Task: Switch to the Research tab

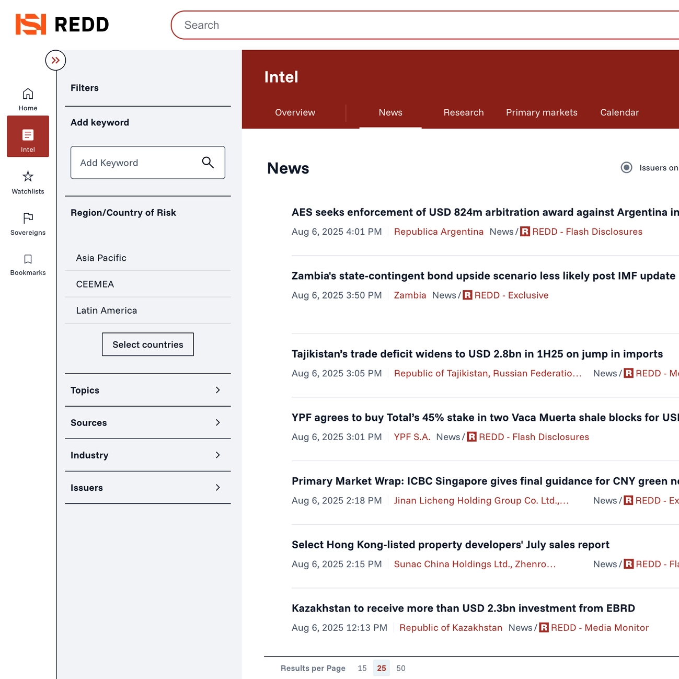Action: (463, 112)
